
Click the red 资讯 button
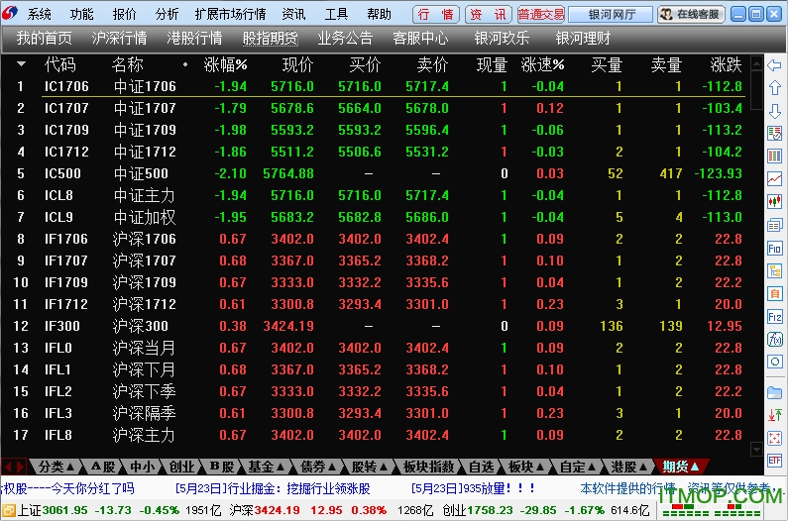[x=488, y=15]
